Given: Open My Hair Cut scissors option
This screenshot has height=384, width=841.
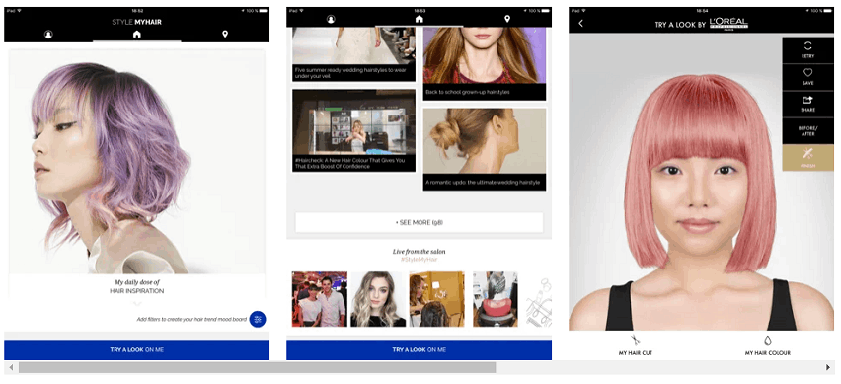Looking at the screenshot, I should [x=635, y=346].
